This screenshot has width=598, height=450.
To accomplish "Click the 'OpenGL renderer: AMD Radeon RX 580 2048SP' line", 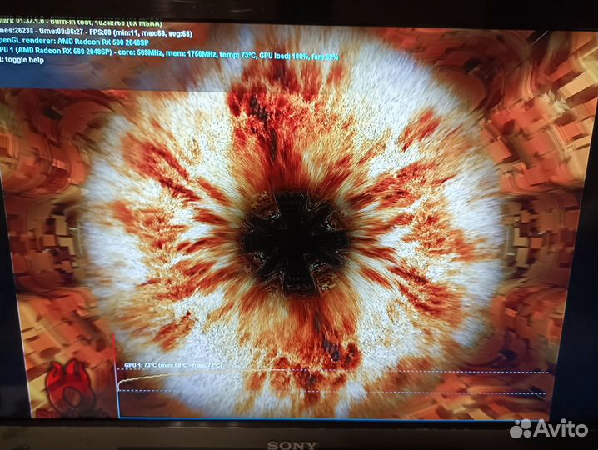I will (74, 42).
